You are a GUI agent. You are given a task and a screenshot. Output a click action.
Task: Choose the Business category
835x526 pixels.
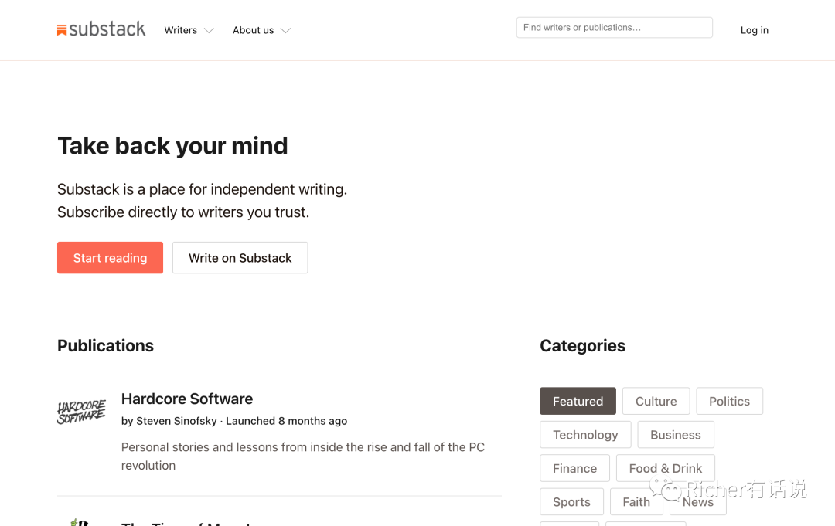tap(675, 435)
